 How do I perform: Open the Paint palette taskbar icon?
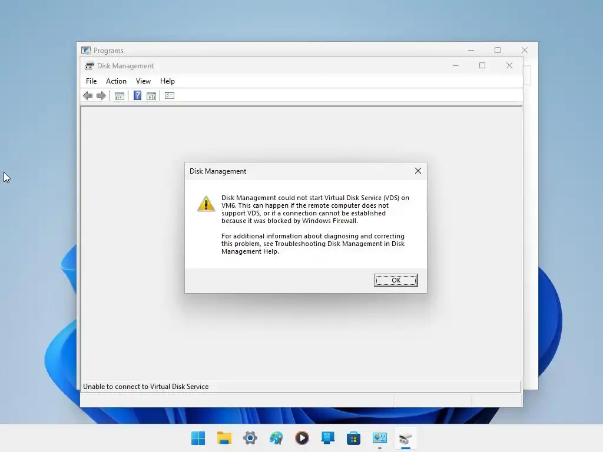(x=276, y=438)
